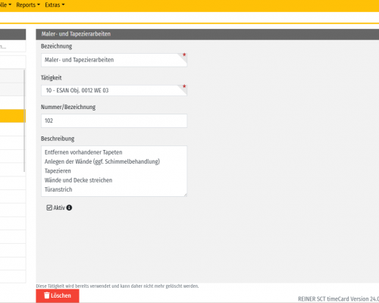Open the Tätigkeit dropdown
The image size is (379, 303).
click(x=114, y=90)
